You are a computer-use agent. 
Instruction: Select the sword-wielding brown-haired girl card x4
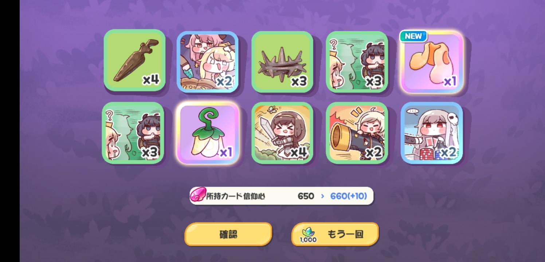pyautogui.click(x=282, y=133)
